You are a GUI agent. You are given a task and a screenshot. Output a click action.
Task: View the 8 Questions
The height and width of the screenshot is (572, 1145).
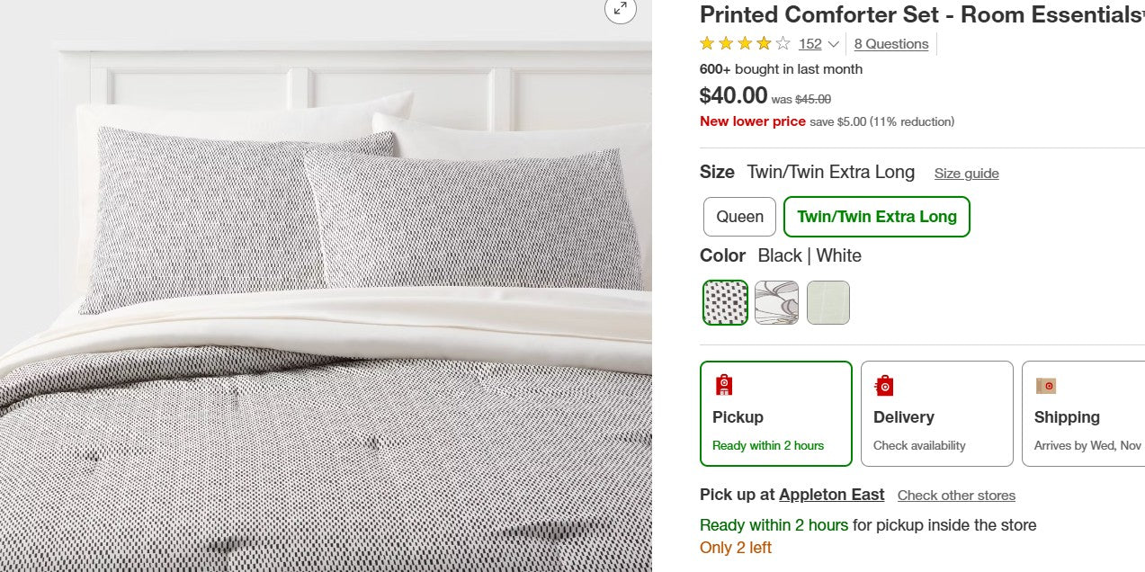[x=891, y=43]
